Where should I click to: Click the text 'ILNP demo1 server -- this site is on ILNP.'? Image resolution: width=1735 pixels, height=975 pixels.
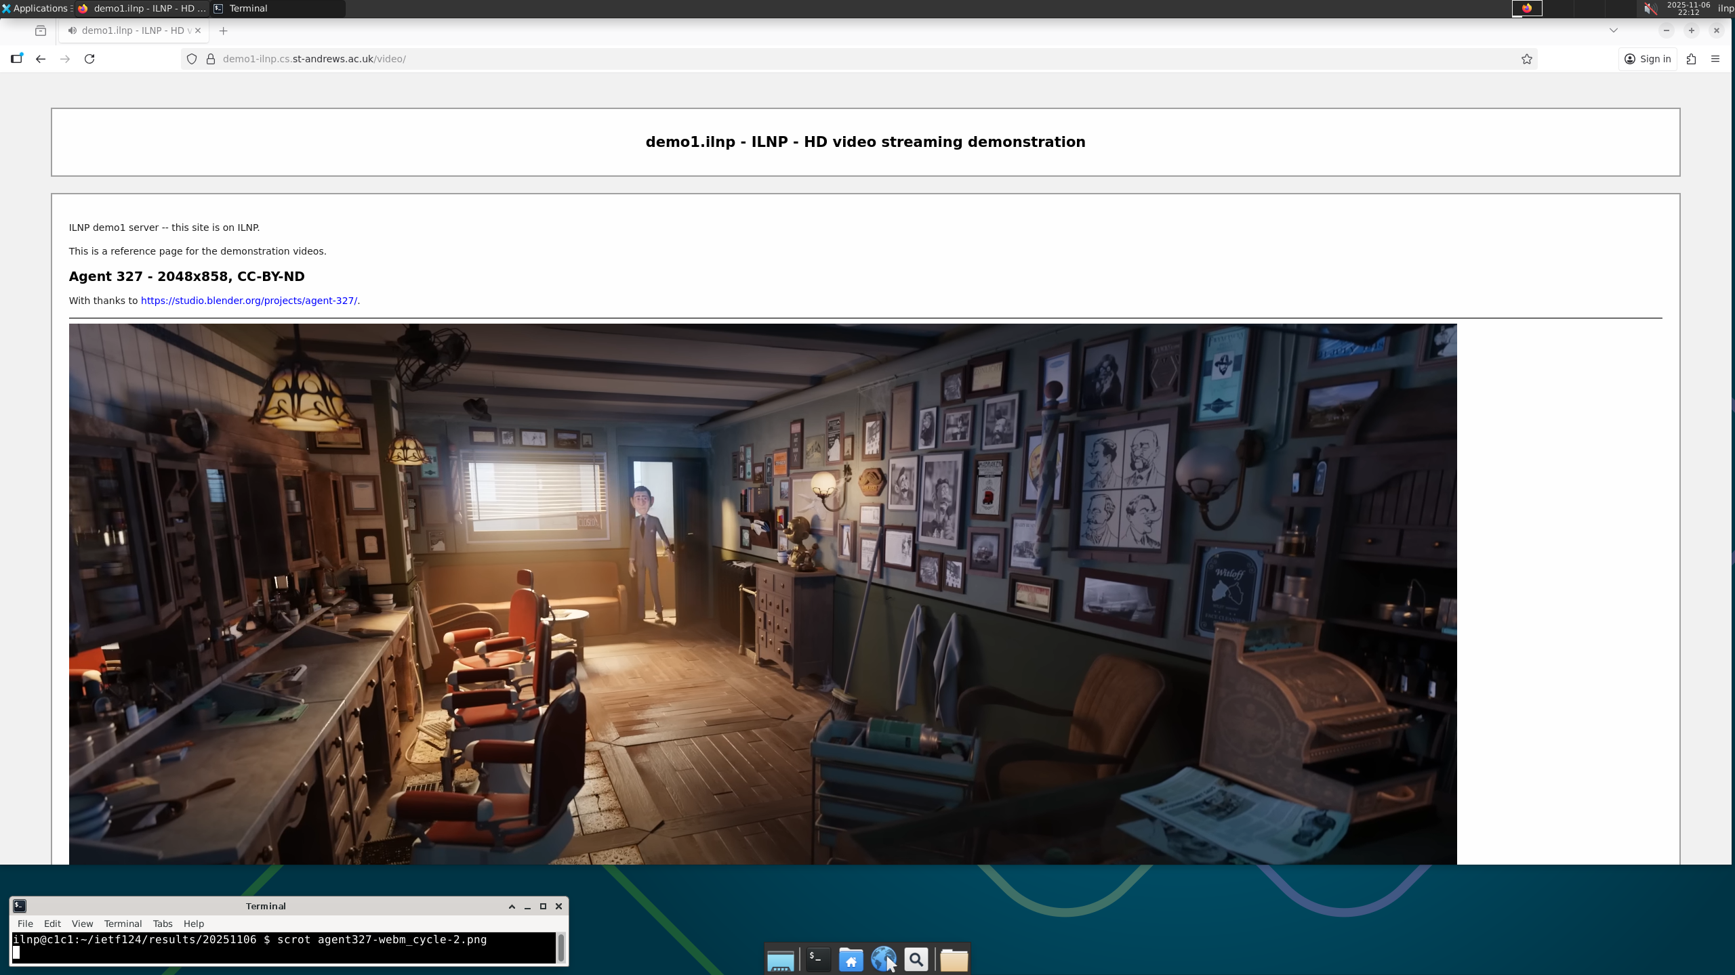coord(164,227)
